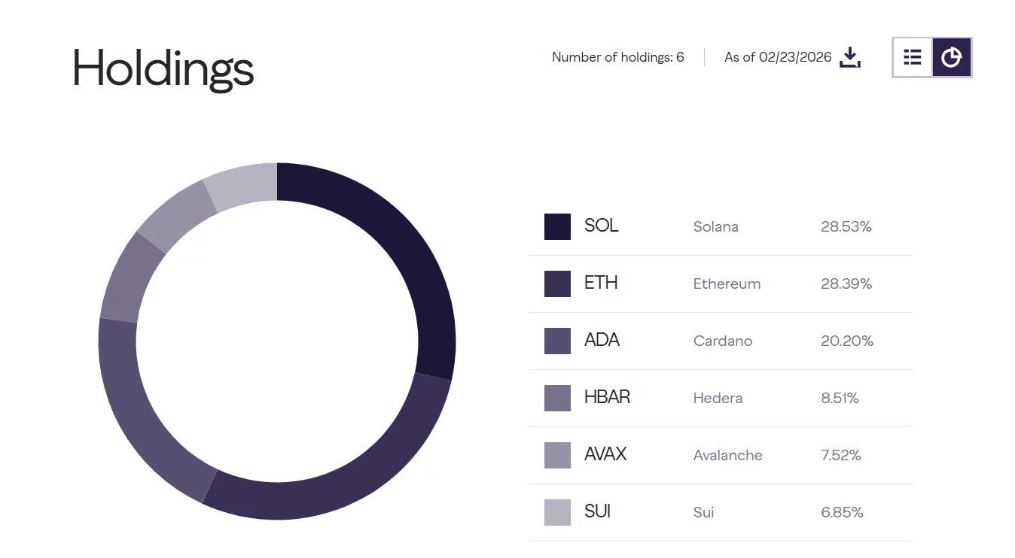Click the ETH color swatch in the legend
The width and height of the screenshot is (1015, 558).
pyautogui.click(x=556, y=284)
